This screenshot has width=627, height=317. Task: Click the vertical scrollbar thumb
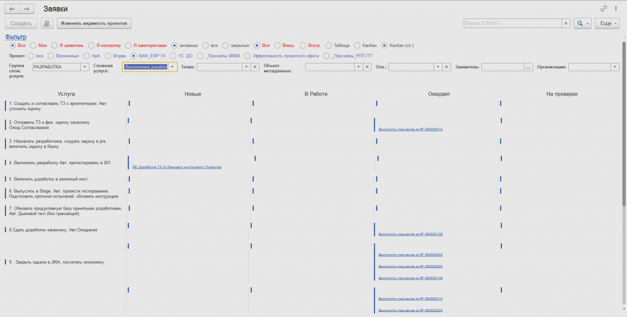point(624,123)
